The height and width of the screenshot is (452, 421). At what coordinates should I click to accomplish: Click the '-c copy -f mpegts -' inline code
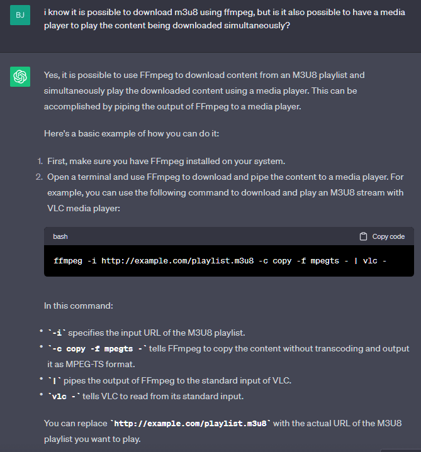point(98,348)
